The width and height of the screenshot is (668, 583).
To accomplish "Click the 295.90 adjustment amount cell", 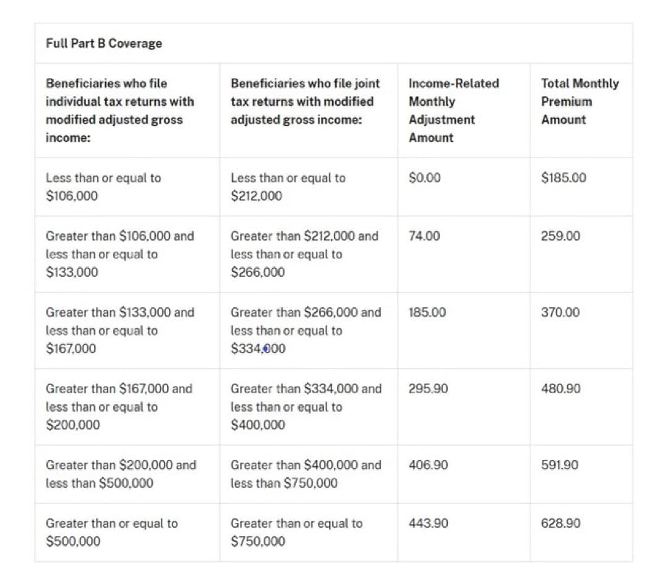I will coord(429,389).
